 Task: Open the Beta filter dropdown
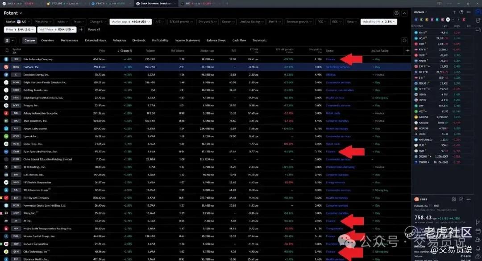point(352,22)
